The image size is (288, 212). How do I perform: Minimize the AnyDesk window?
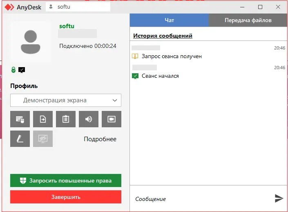coord(242,7)
